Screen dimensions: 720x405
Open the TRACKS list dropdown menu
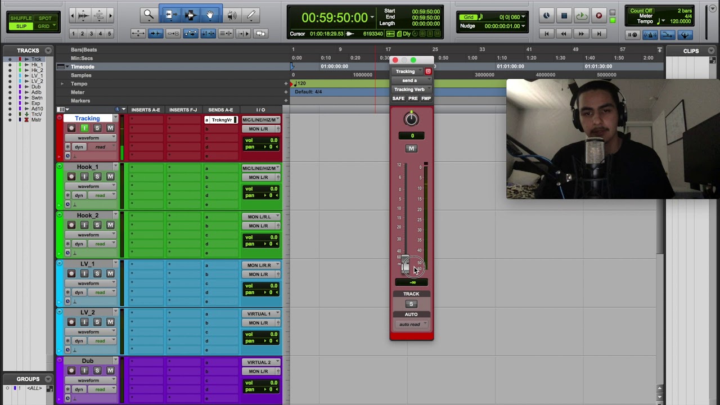coord(48,51)
